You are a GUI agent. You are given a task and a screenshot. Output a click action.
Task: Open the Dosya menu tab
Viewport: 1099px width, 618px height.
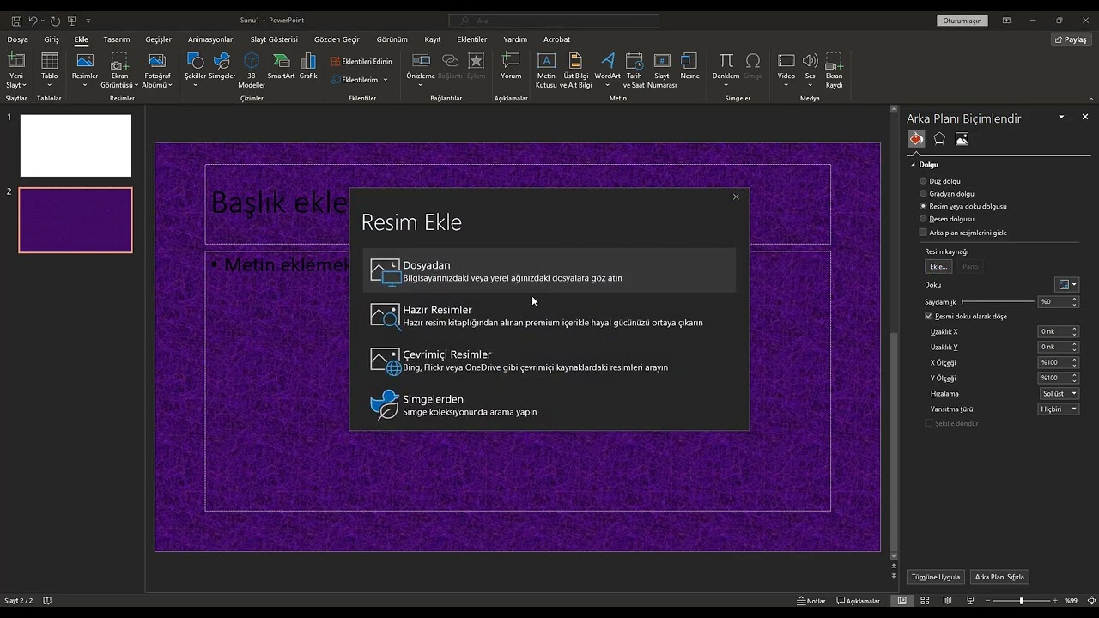[18, 39]
